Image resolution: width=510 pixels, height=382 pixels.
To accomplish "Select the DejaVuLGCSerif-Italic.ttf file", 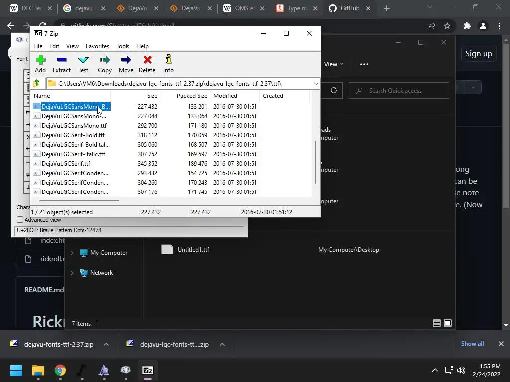I will pyautogui.click(x=73, y=154).
